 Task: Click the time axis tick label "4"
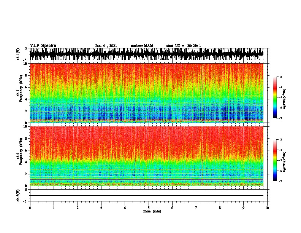tap(125, 208)
